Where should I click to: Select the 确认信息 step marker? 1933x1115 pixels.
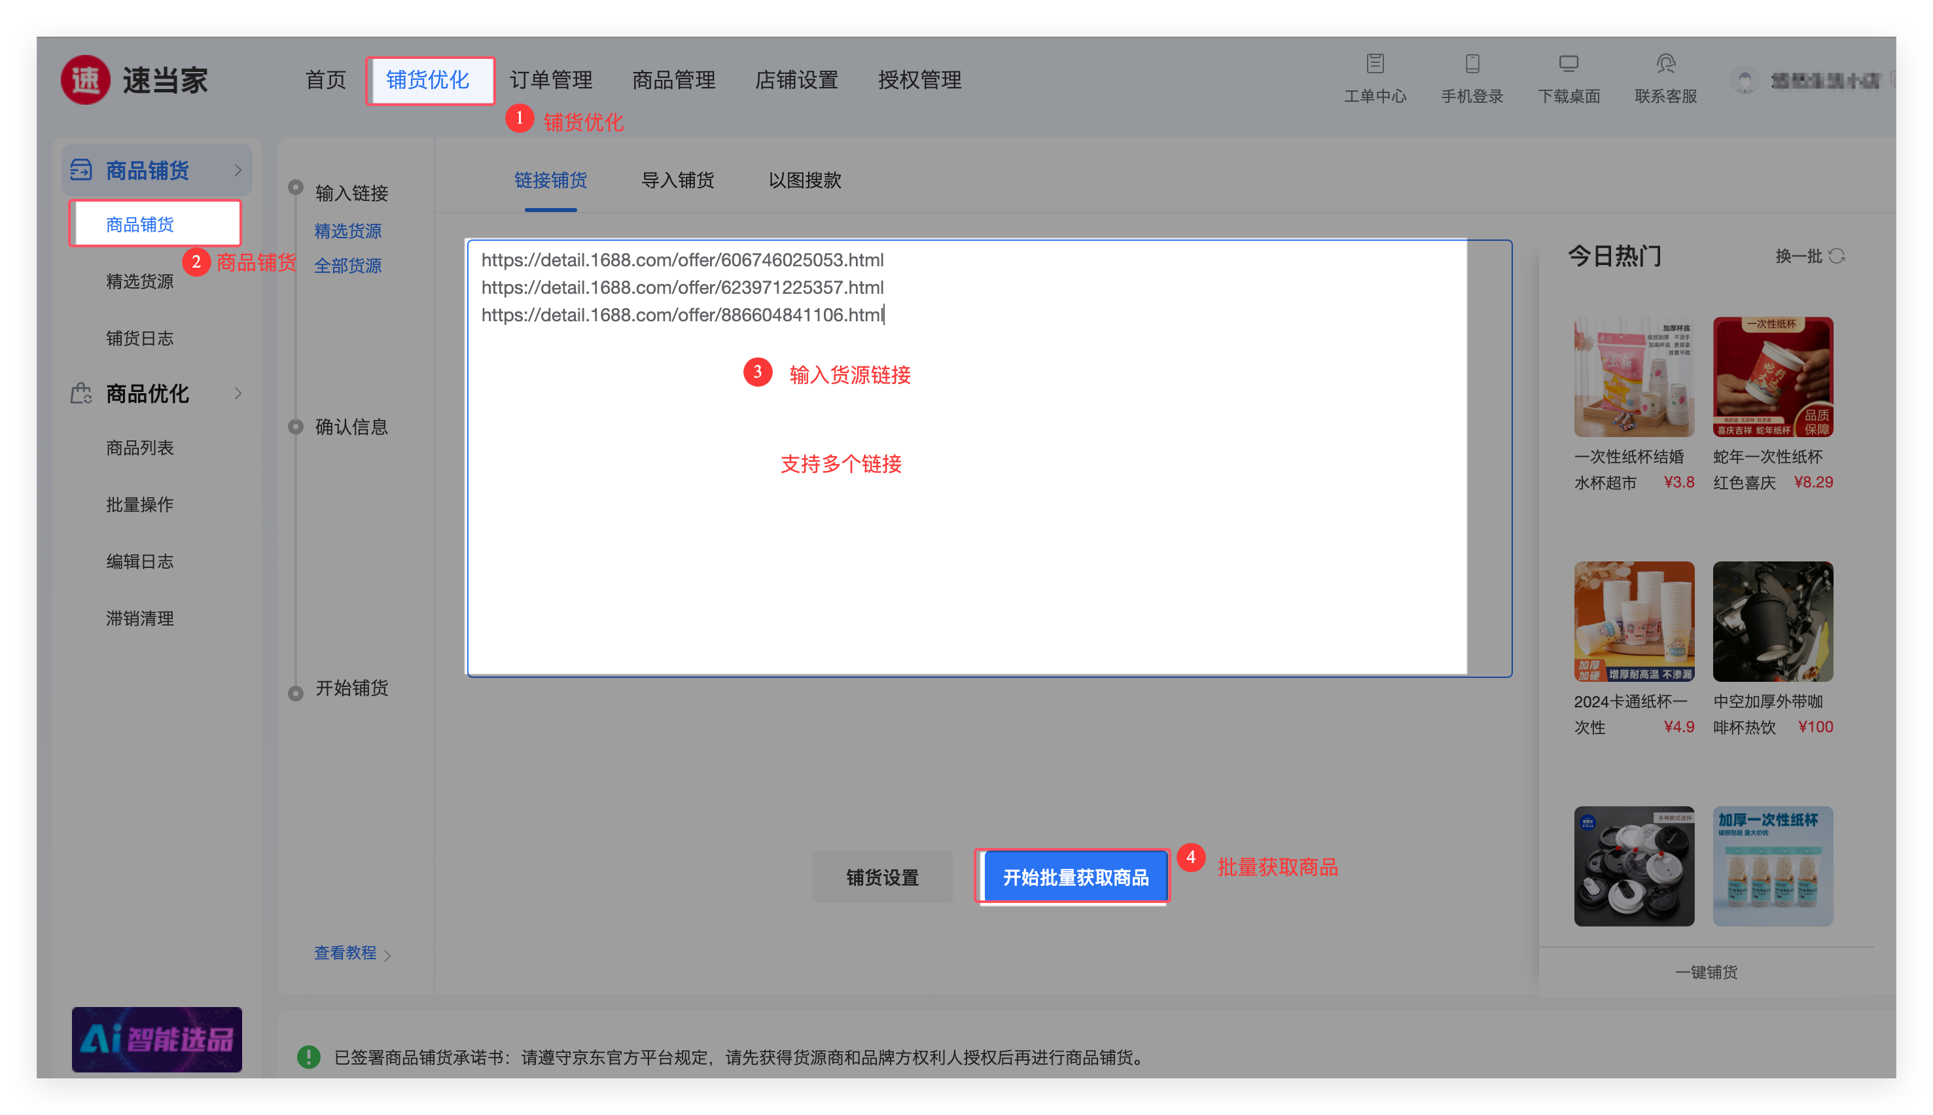click(296, 427)
